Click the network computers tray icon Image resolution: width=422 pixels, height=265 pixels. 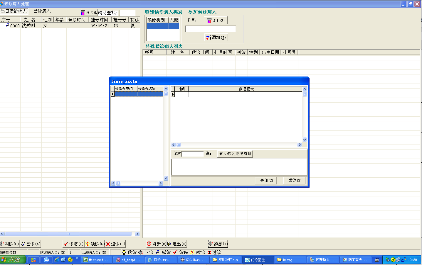[398, 260]
